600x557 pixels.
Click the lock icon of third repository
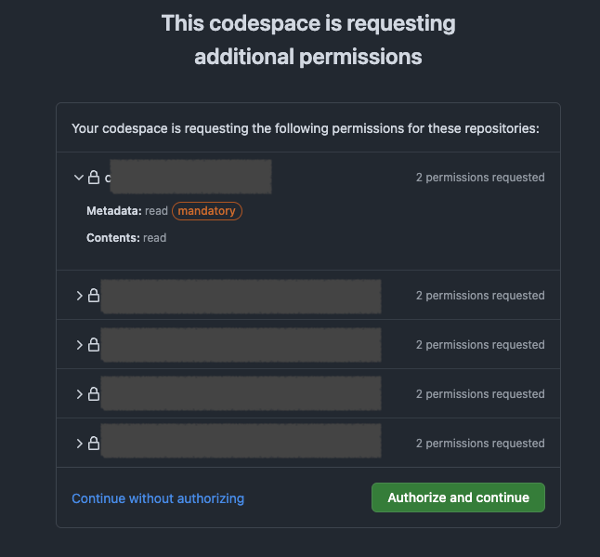94,344
